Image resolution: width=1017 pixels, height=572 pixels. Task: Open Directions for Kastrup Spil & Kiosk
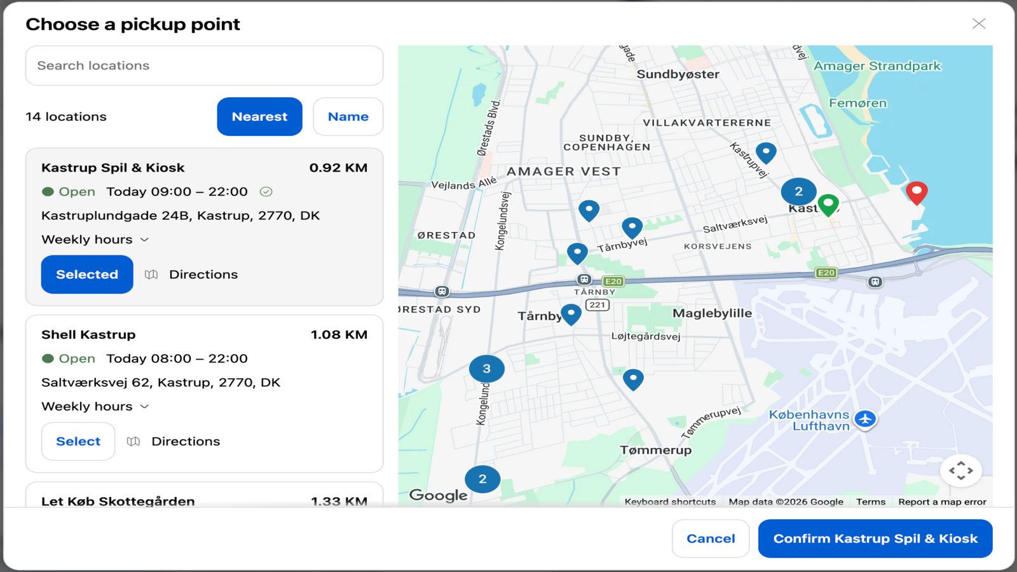pyautogui.click(x=191, y=275)
